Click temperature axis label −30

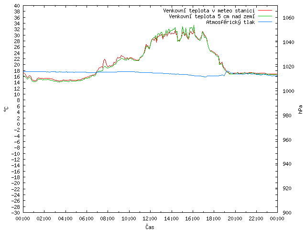pos(16,213)
